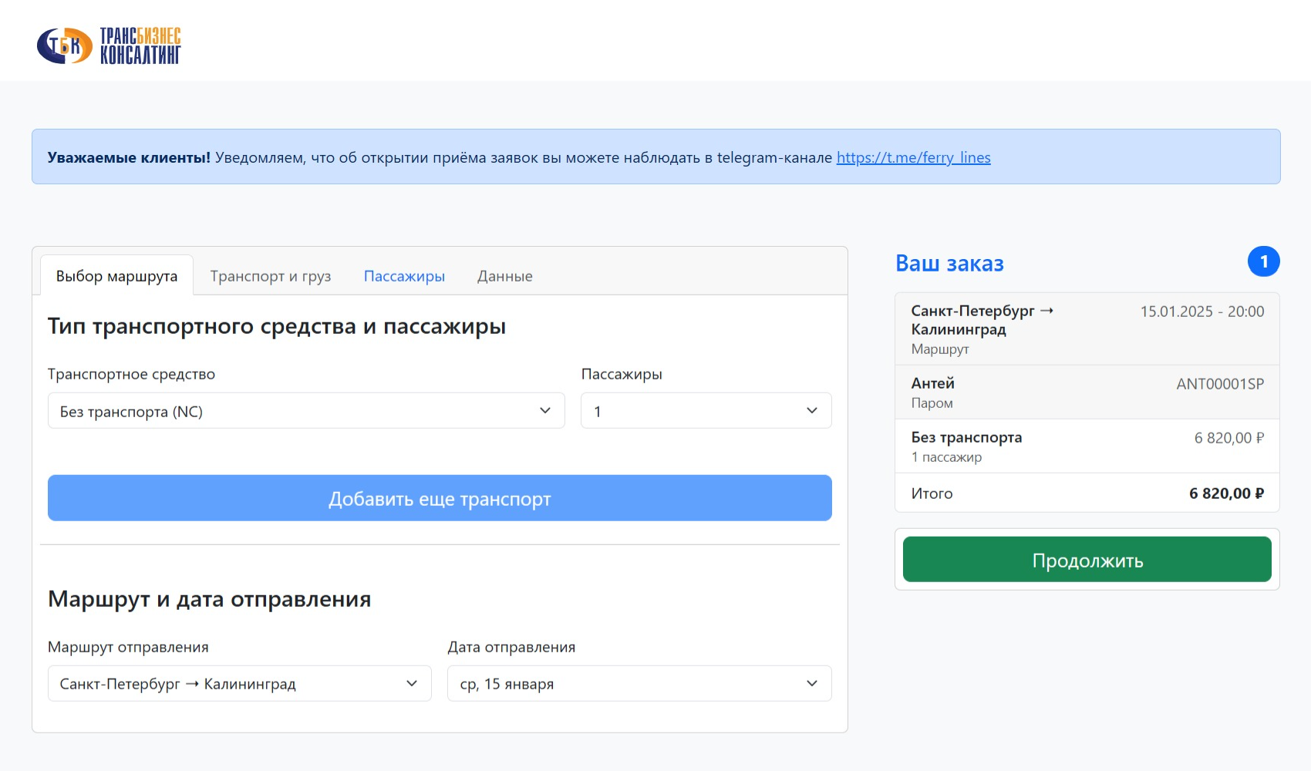Open the Транспорт и груз tab
Viewport: 1311px width, 771px height.
click(x=271, y=276)
